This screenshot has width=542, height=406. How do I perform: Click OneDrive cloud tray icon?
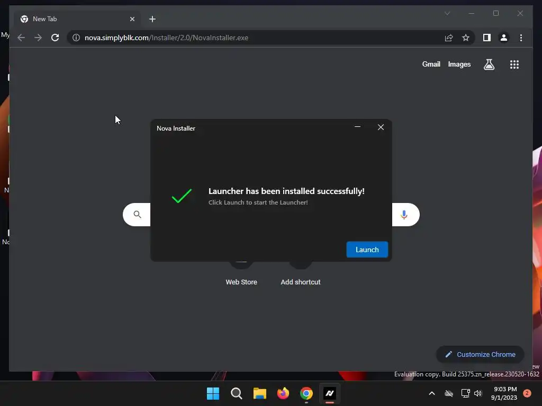[x=449, y=393]
